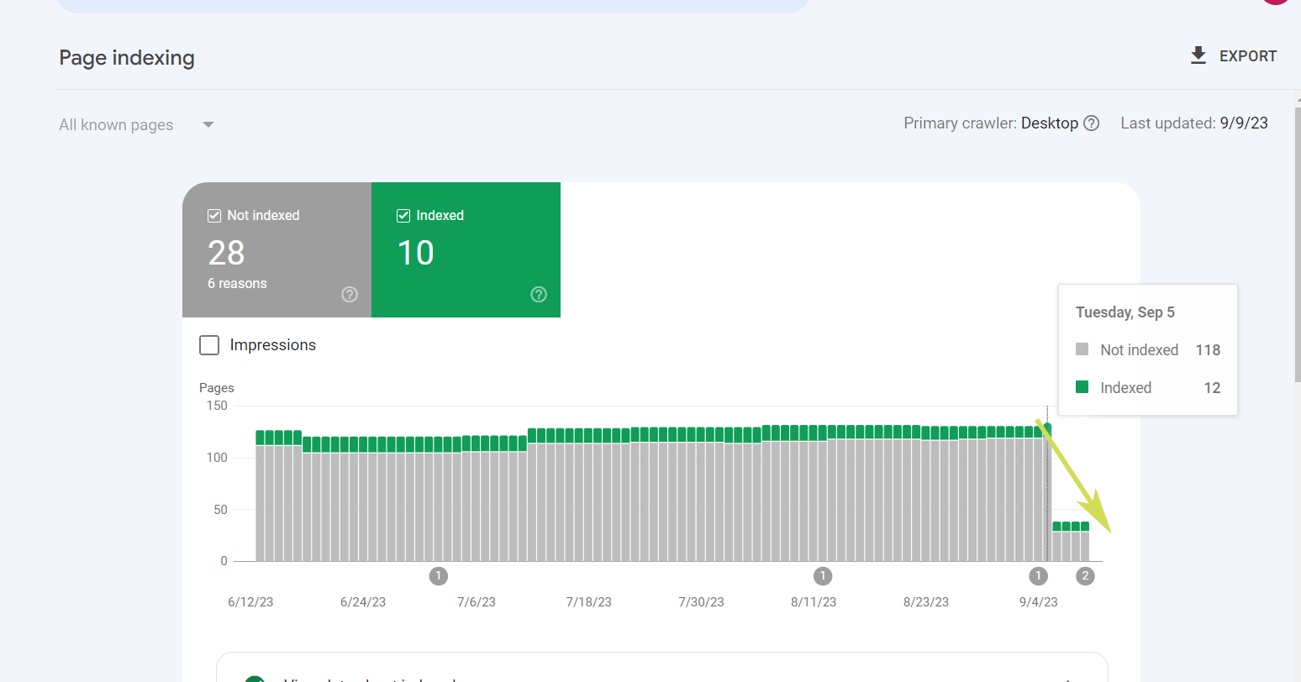Click the Last updated: 9/9/23 text

(1194, 123)
